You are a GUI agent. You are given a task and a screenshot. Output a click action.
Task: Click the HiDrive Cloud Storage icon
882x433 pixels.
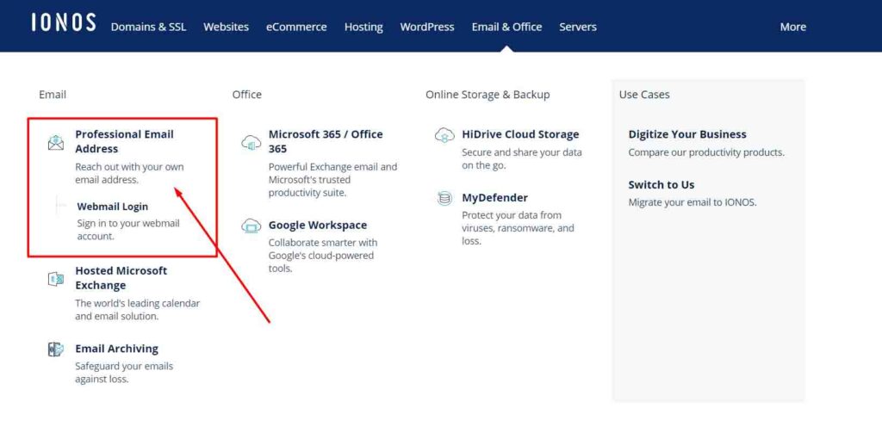(x=444, y=135)
